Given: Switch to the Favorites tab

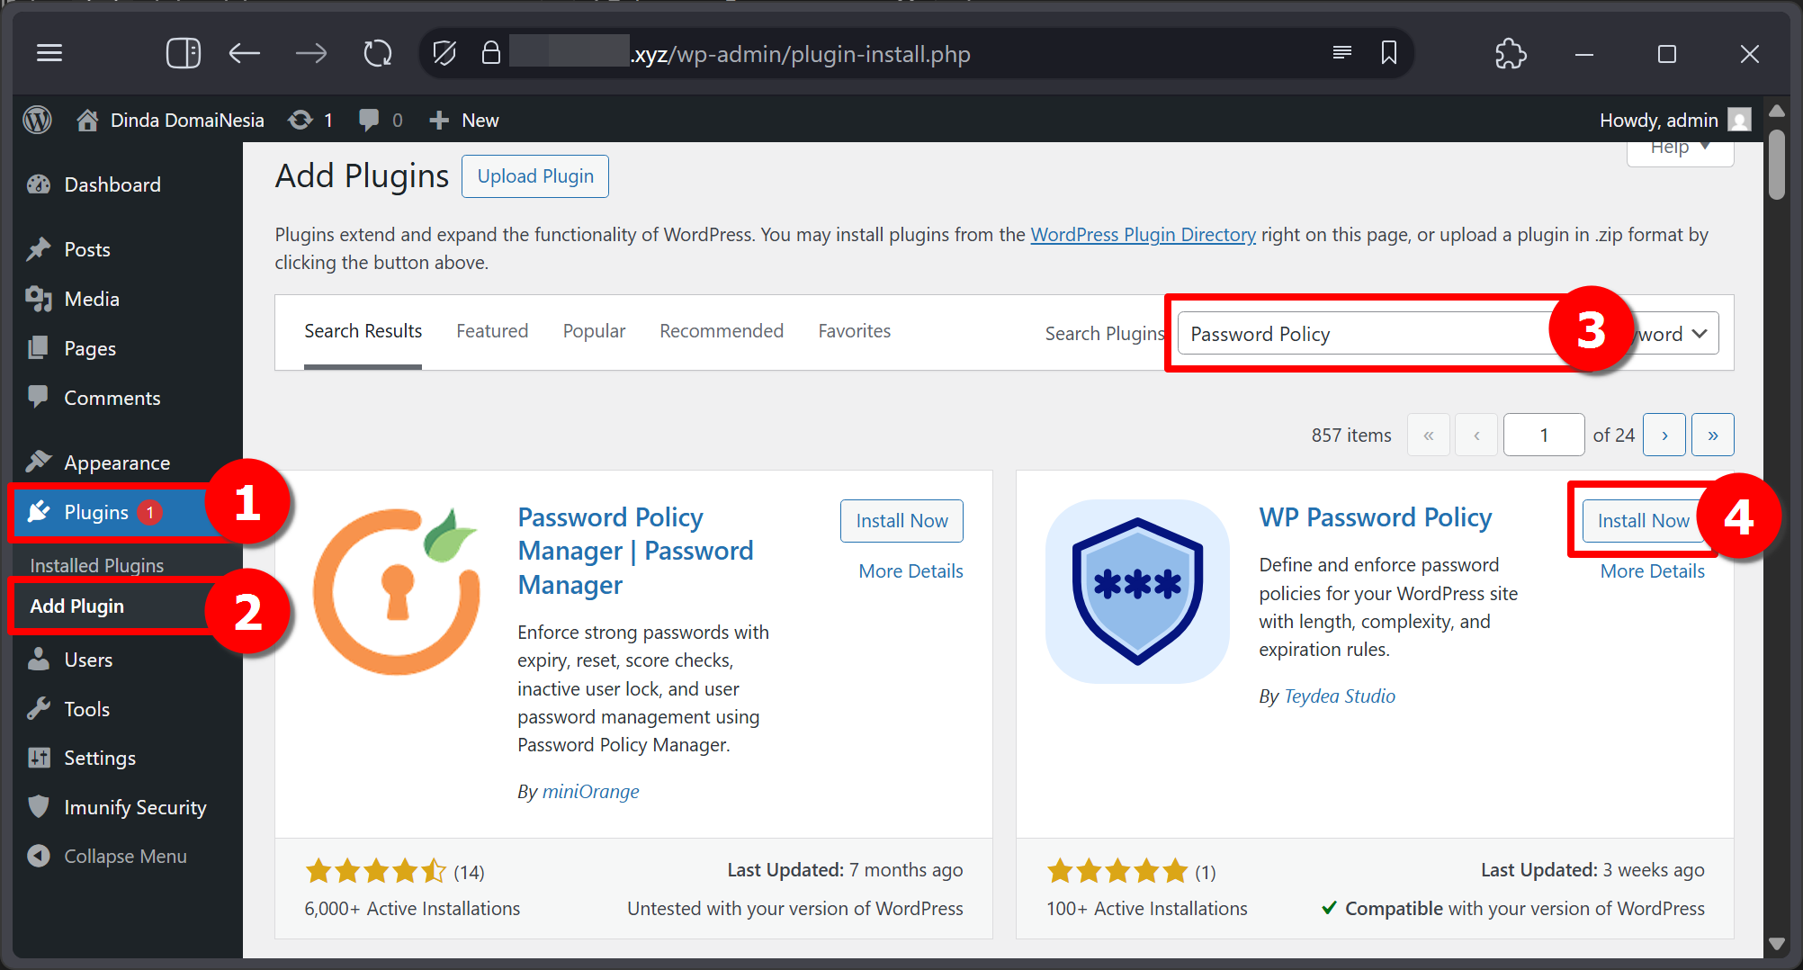Looking at the screenshot, I should [854, 331].
